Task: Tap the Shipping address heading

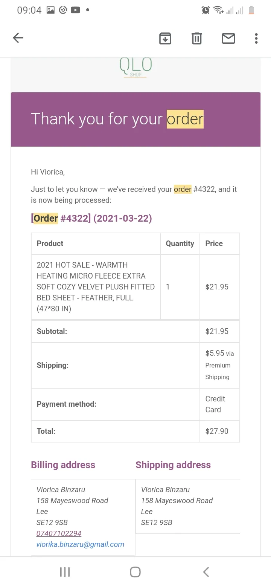Action: 173,465
